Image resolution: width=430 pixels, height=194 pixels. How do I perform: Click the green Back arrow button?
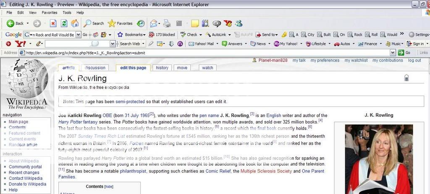[10, 23]
